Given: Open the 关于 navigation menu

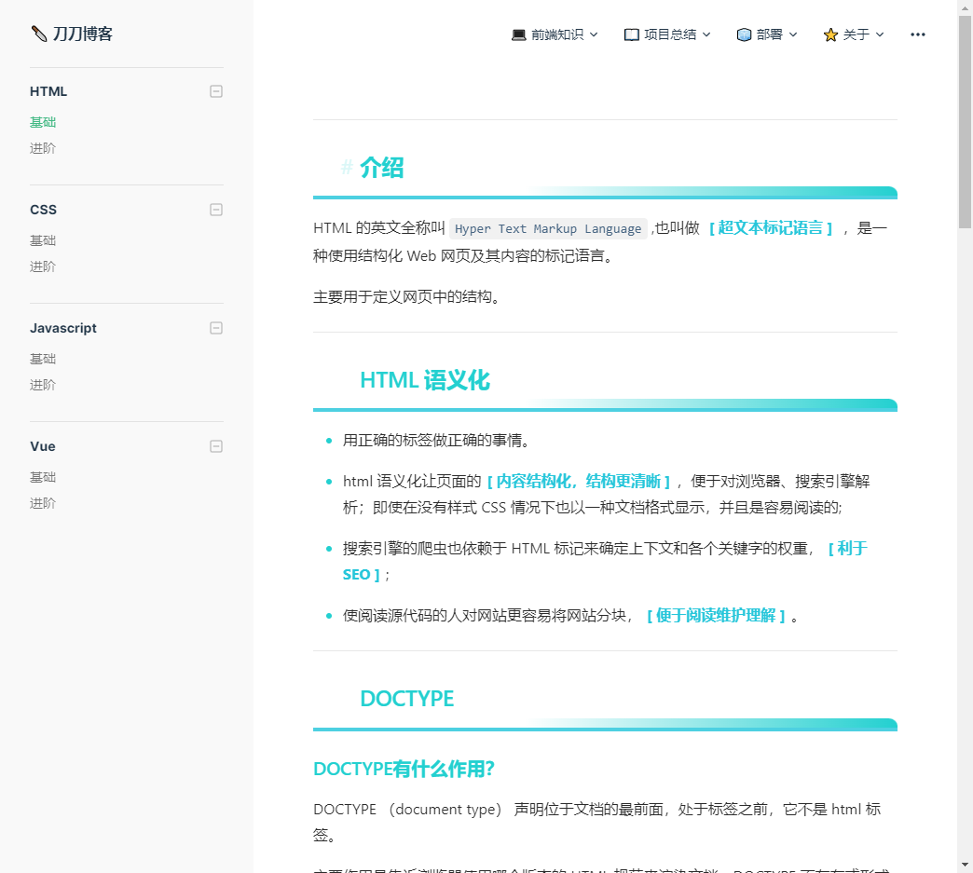Looking at the screenshot, I should pyautogui.click(x=853, y=34).
